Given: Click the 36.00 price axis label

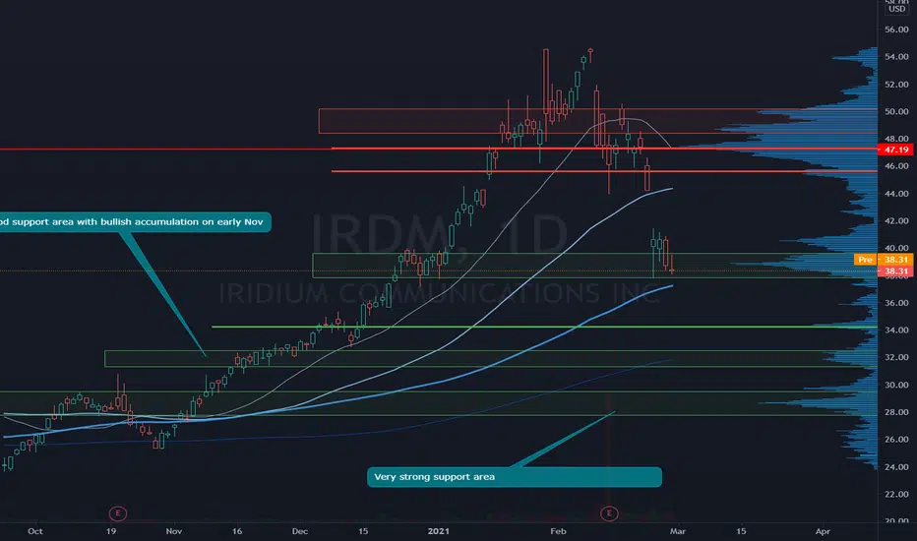Looking at the screenshot, I should coord(896,303).
